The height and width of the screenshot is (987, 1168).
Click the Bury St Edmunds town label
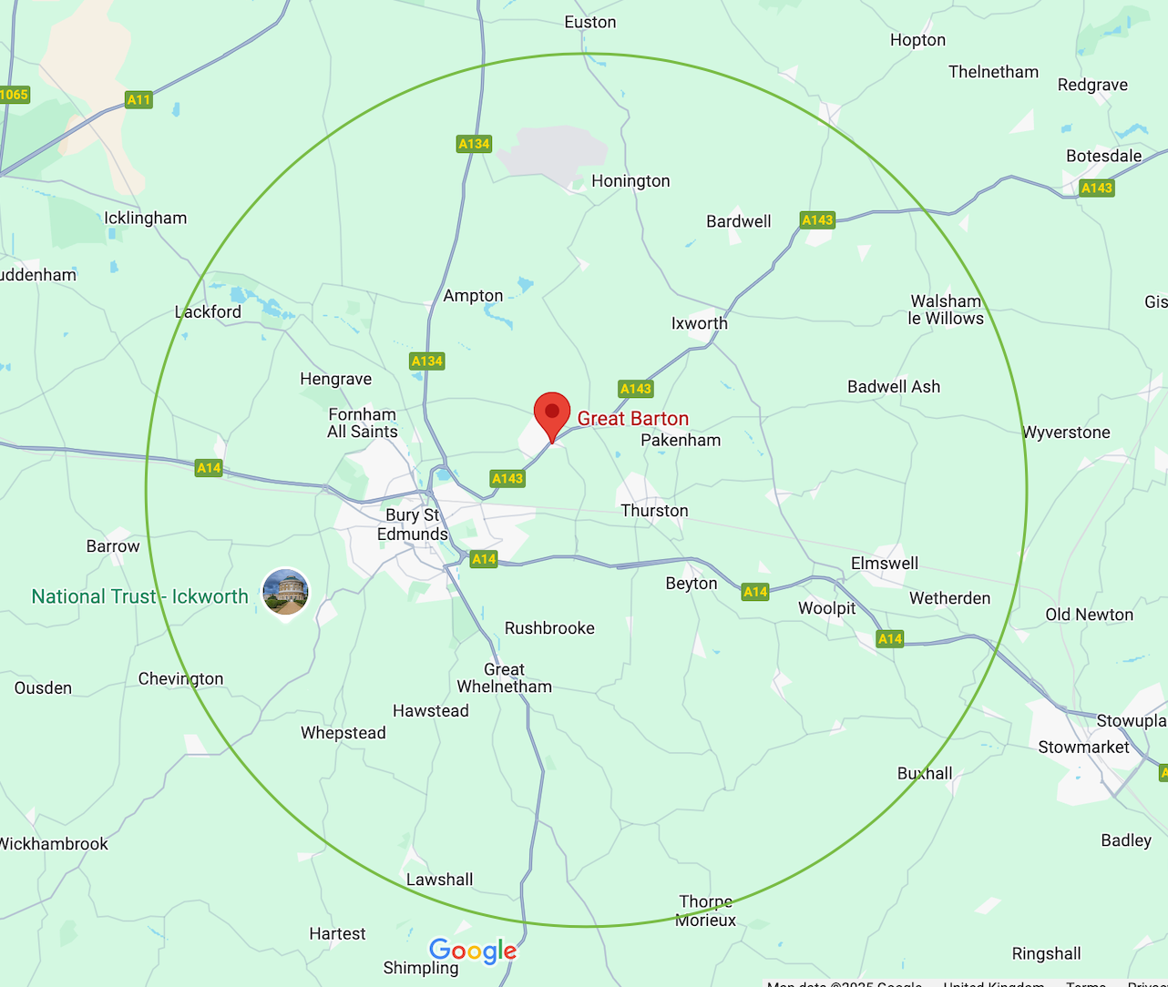(x=413, y=524)
